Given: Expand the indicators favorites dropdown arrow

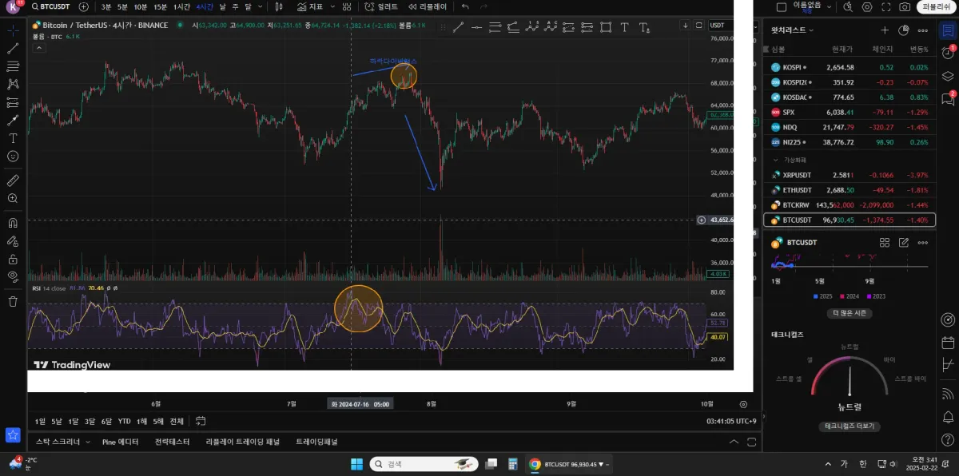Looking at the screenshot, I should coord(332,6).
